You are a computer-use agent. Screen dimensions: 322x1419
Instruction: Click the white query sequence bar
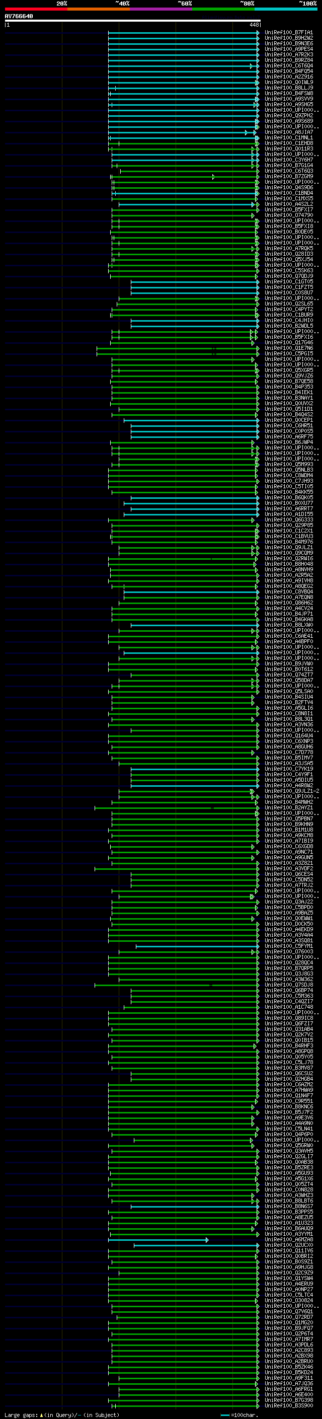[133, 21]
